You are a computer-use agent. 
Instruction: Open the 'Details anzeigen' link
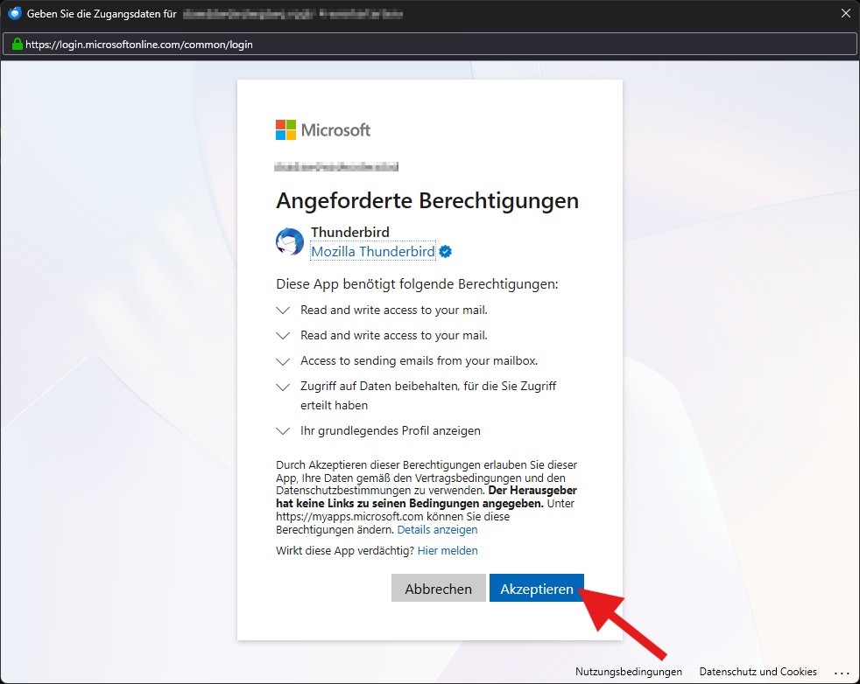point(437,530)
